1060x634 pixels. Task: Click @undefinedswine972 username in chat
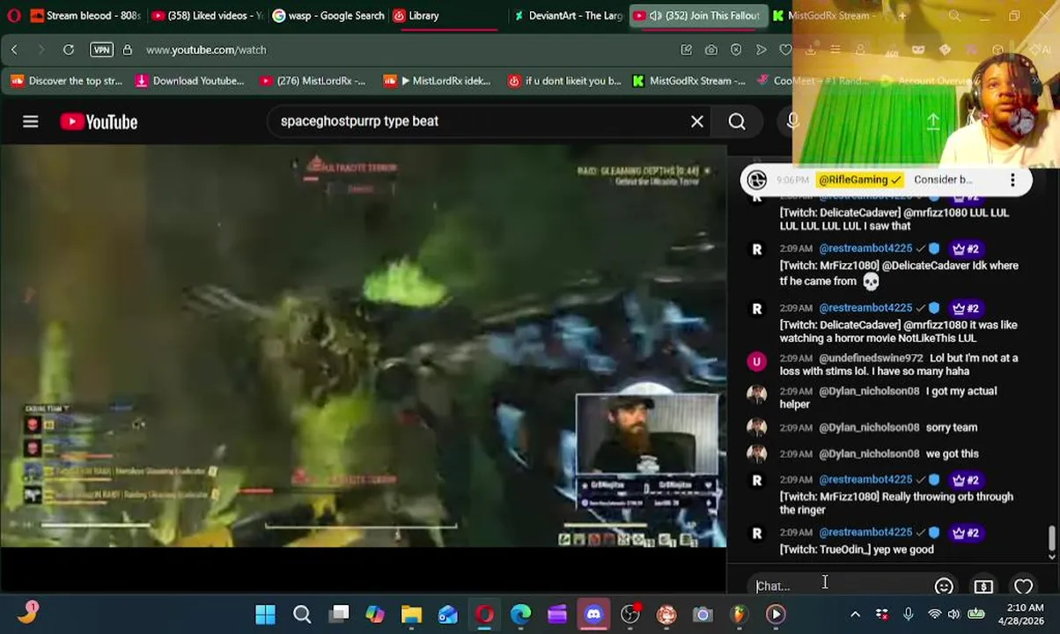(871, 358)
